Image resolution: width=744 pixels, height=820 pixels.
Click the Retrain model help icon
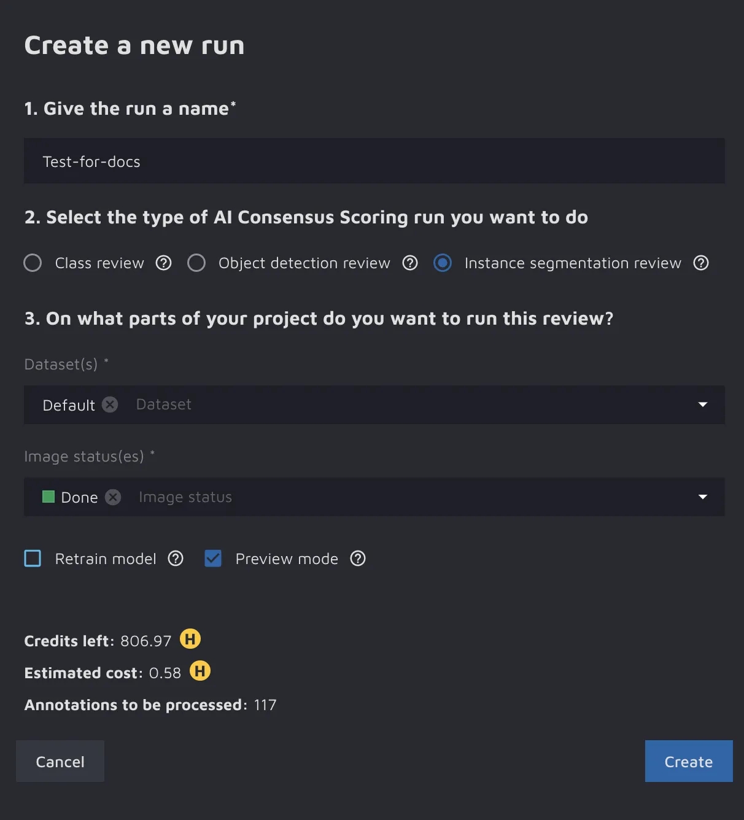[176, 559]
